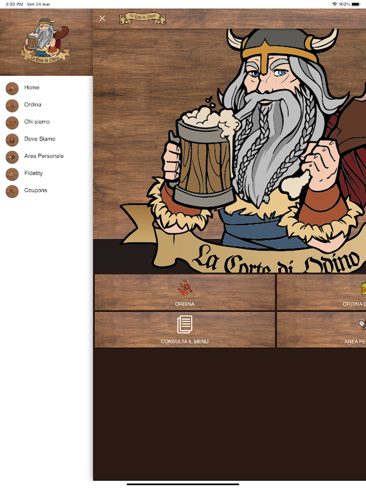Click the large Viking banner image
Screen dimensions: 366x488
(x=229, y=151)
